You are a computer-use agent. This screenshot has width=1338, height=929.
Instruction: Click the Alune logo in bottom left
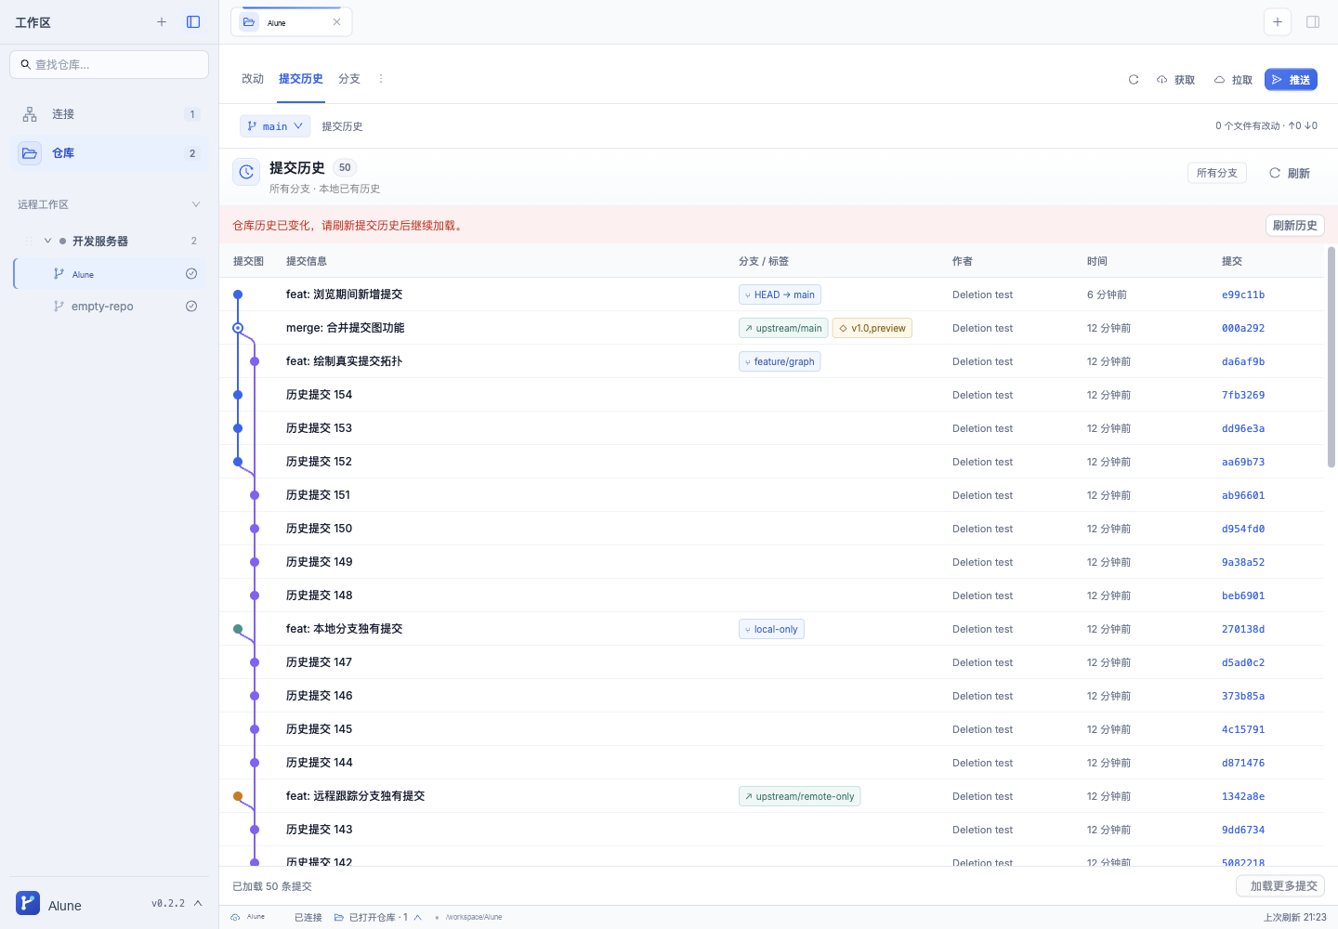(x=28, y=903)
